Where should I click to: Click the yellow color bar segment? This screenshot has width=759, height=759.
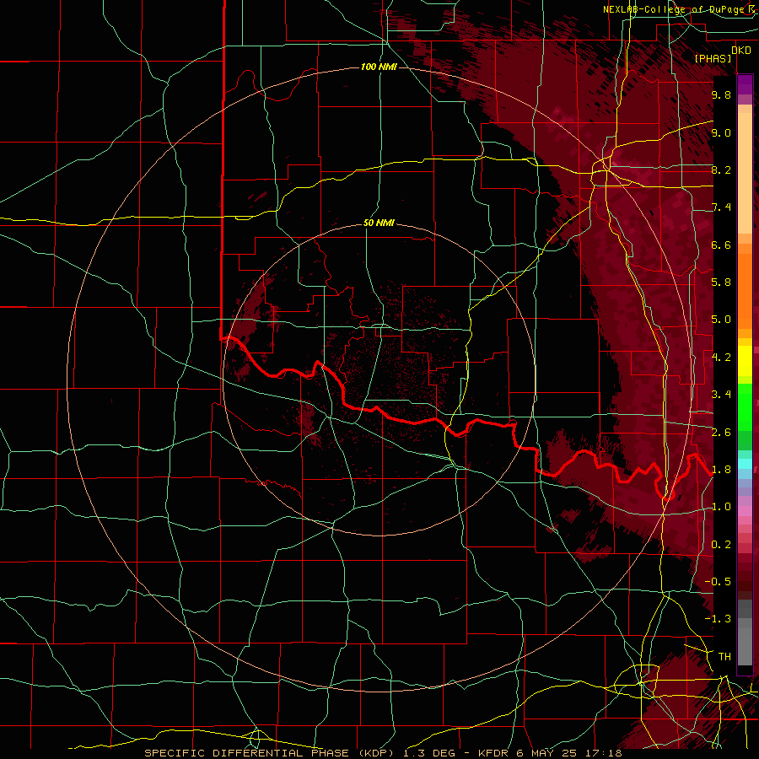[745, 361]
